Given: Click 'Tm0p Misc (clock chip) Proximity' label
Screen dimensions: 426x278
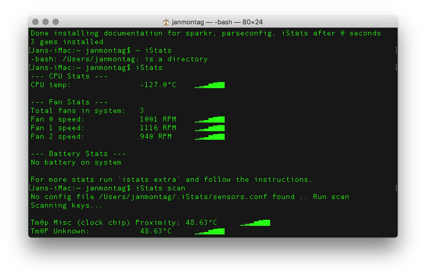Looking at the screenshot, I should tap(105, 222).
